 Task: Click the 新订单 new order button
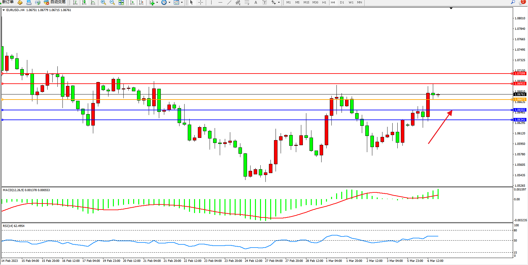(8, 2)
